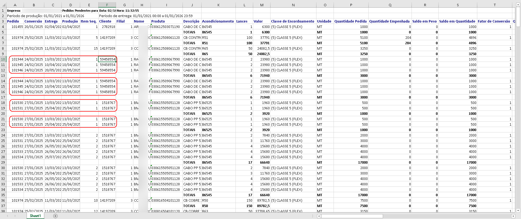The image size is (521, 219).
Task: Click the 'Quantidade Pedida' header cell
Action: [351, 21]
